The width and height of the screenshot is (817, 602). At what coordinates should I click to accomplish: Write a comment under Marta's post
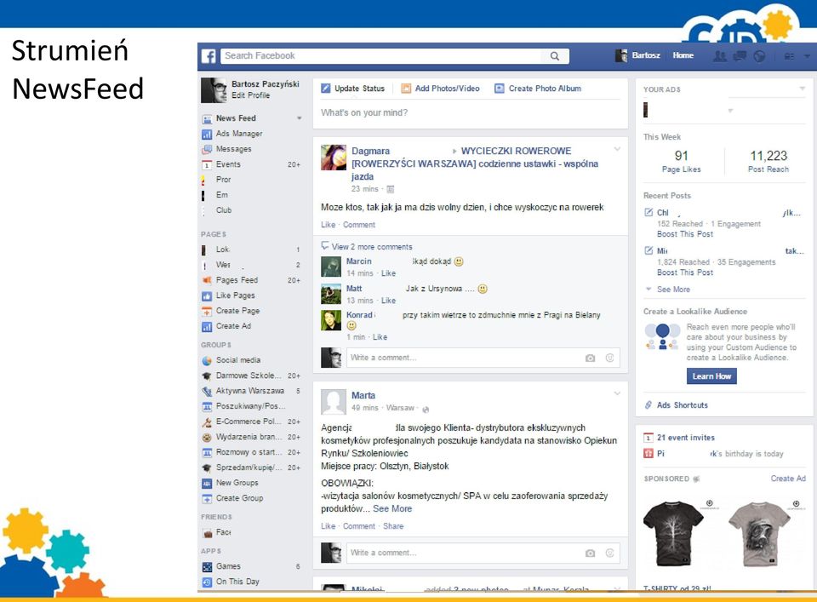[464, 553]
